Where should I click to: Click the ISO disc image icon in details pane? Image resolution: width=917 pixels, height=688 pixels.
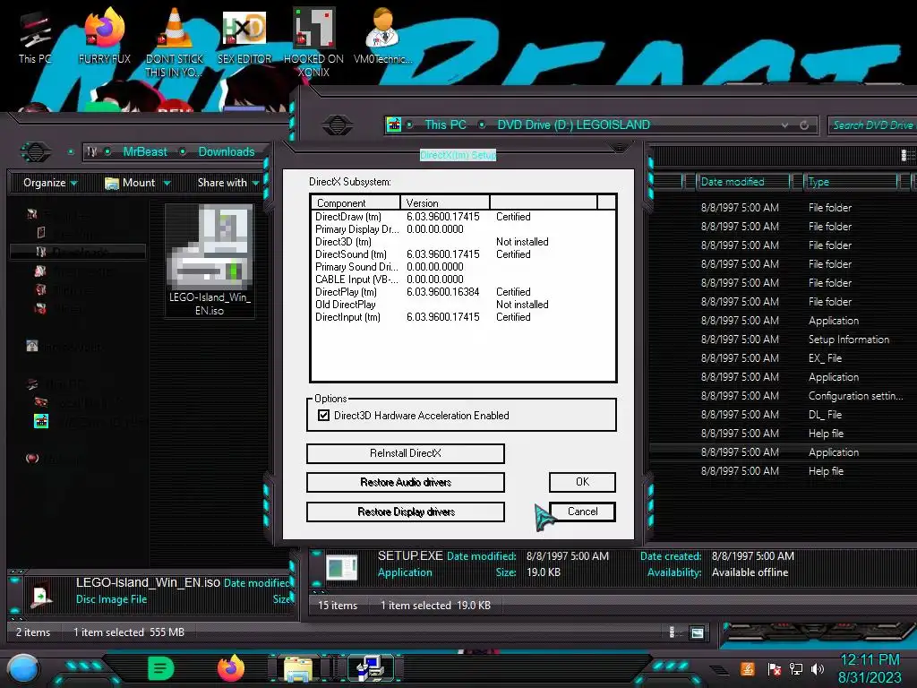tap(40, 596)
